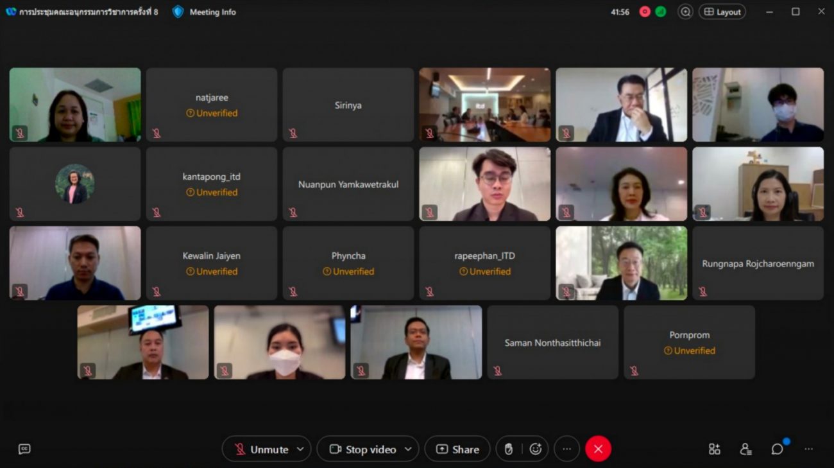Click the muted mic icon on Nuanpun Yamkawetrakul tile
Viewport: 834px width, 468px height.
(293, 212)
